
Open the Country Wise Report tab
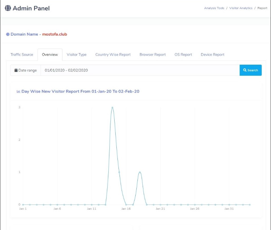point(113,55)
